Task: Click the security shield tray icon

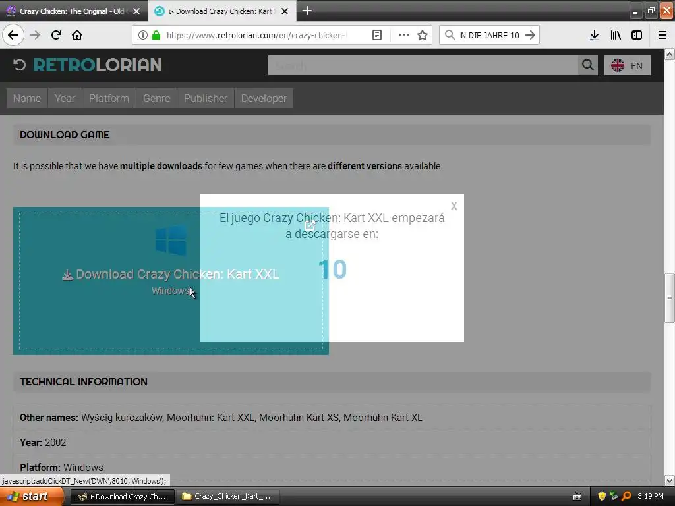Action: (x=602, y=497)
